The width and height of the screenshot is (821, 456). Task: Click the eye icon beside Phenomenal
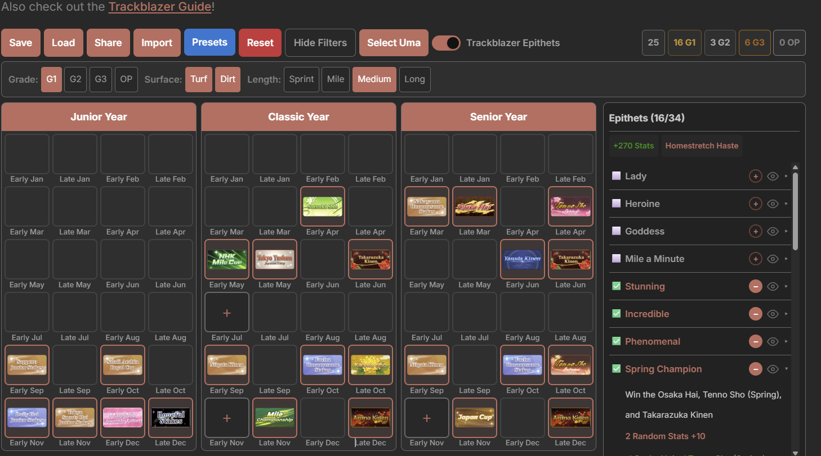pos(773,341)
